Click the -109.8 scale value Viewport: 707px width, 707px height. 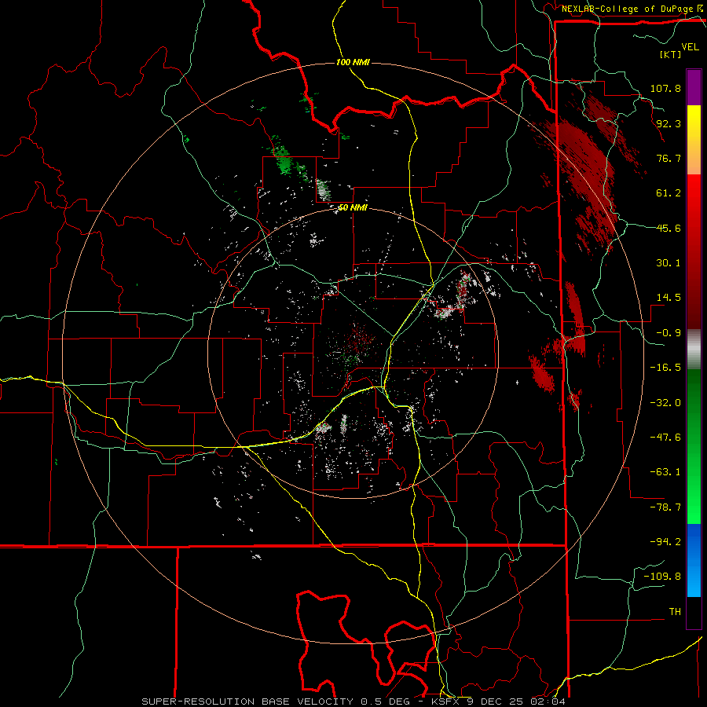pos(662,577)
